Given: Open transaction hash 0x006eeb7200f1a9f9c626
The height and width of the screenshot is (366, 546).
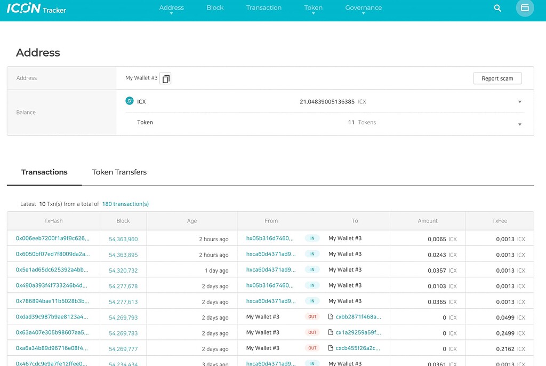Looking at the screenshot, I should tap(53, 239).
